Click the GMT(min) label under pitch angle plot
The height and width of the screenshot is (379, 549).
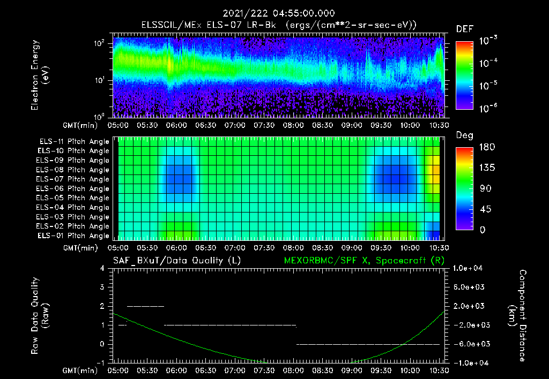(80, 248)
